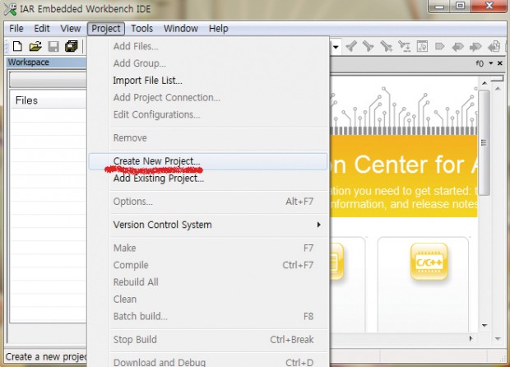Viewport: 510px width, 367px height.
Task: Click the inner scrollbar down arrow
Action: (x=484, y=325)
